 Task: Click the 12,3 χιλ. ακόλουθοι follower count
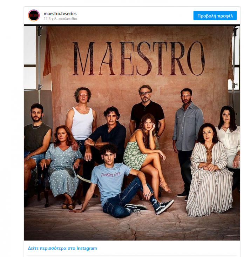(61, 19)
